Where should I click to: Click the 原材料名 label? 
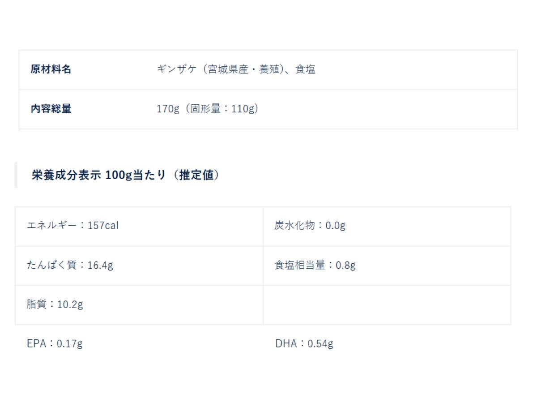coord(51,69)
